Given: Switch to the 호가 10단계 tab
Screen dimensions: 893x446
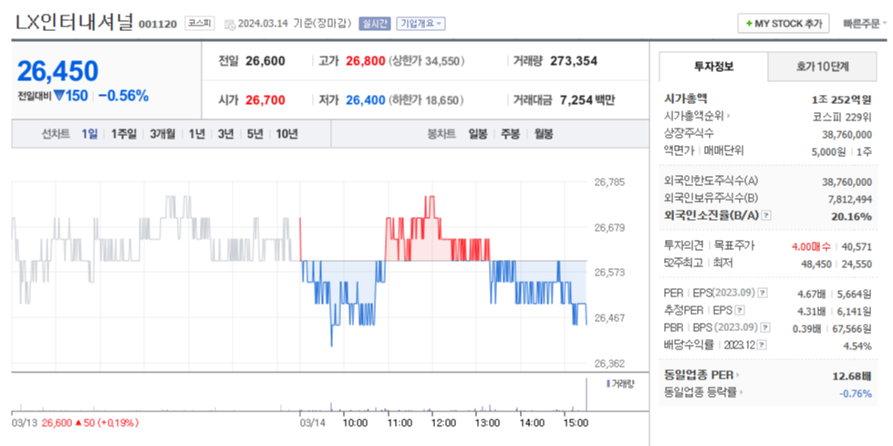Looking at the screenshot, I should [822, 67].
